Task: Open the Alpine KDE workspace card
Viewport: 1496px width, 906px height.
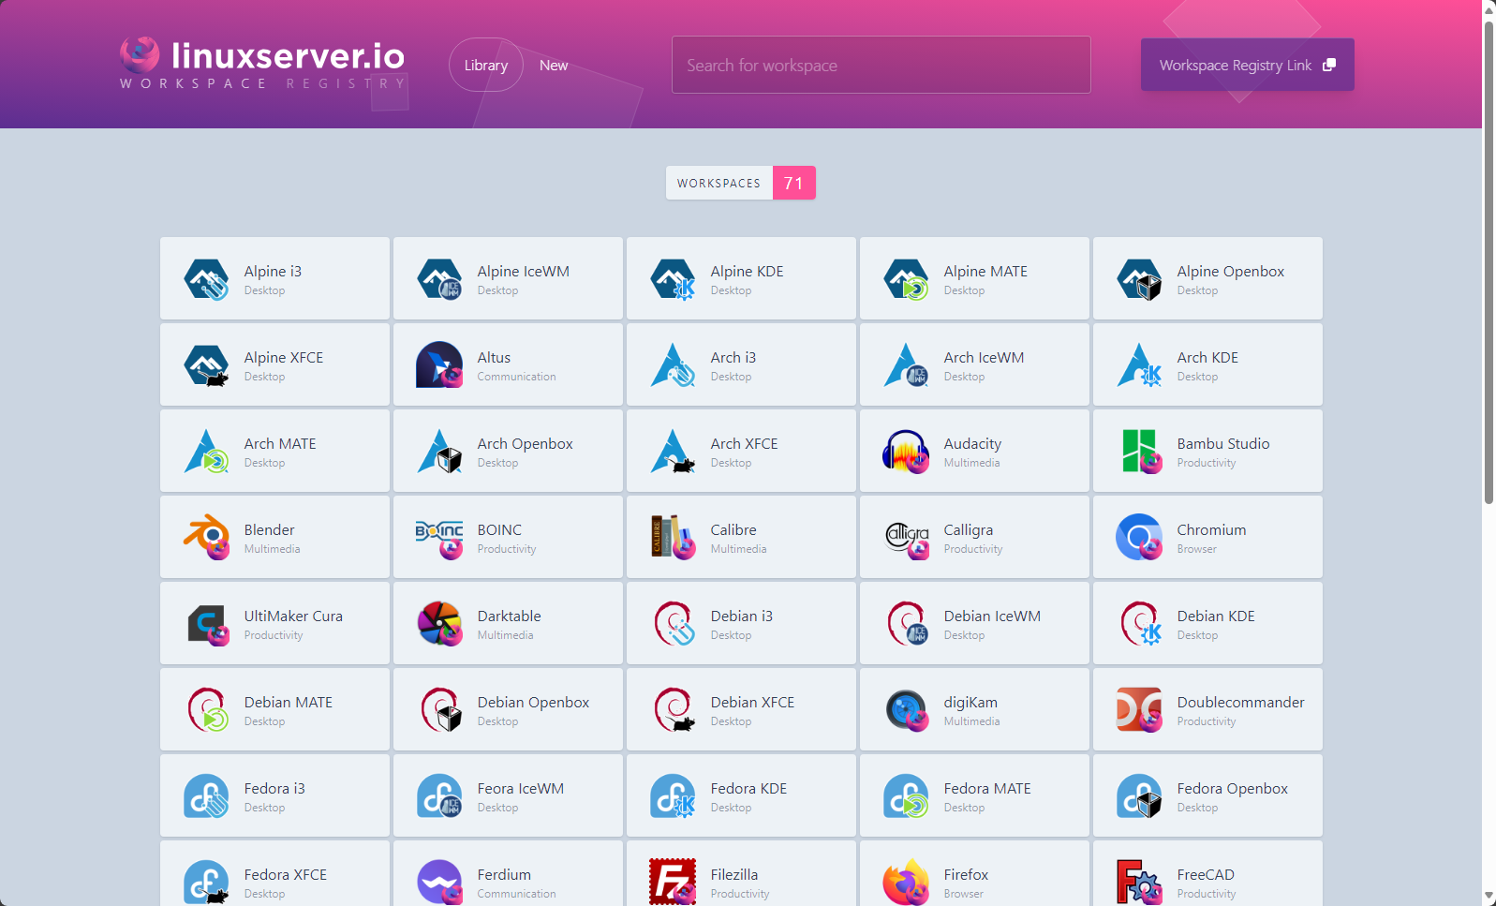Action: pos(741,278)
